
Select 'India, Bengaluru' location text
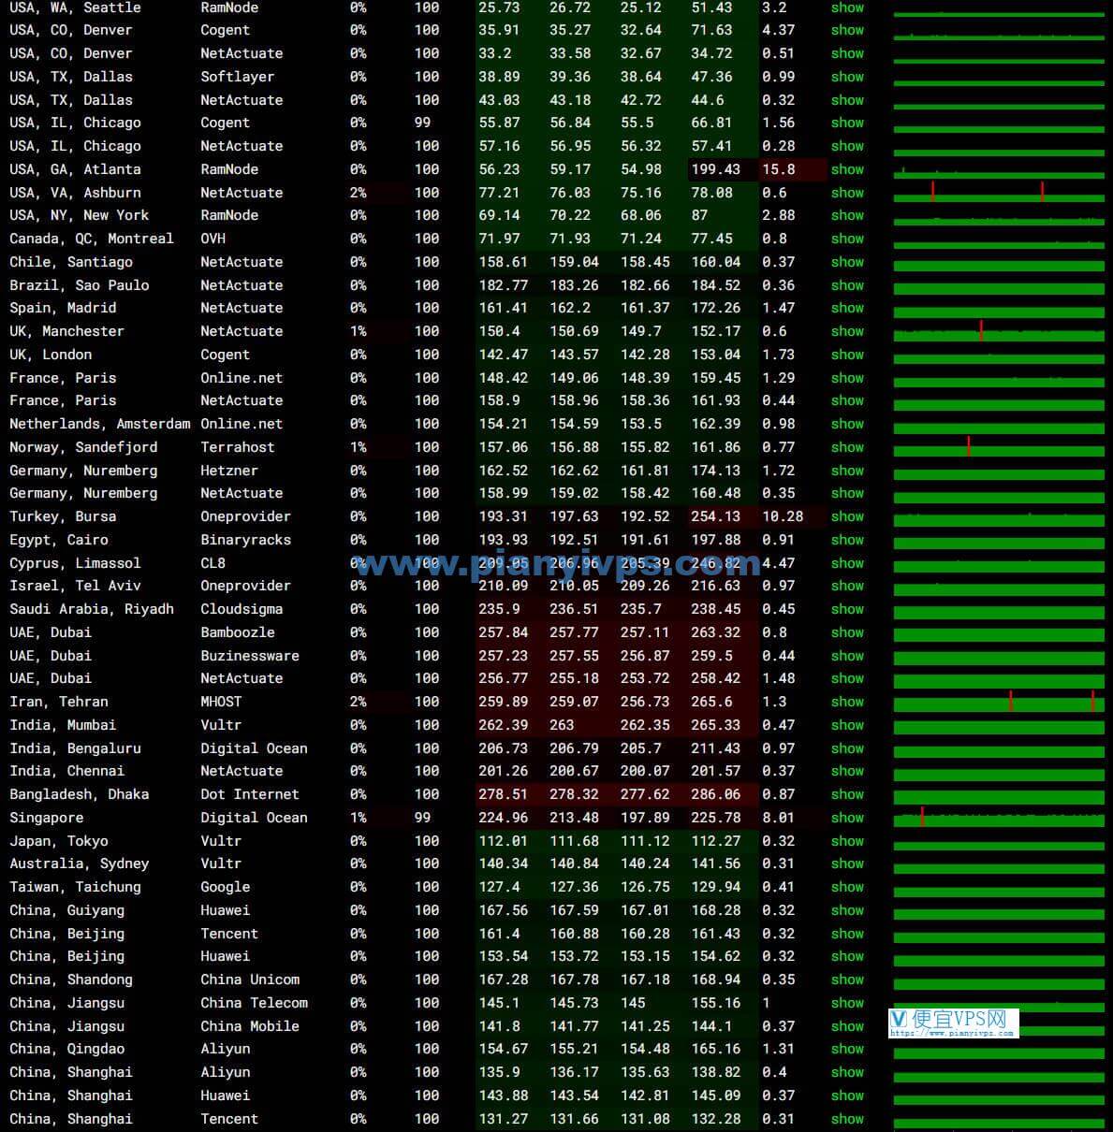75,748
